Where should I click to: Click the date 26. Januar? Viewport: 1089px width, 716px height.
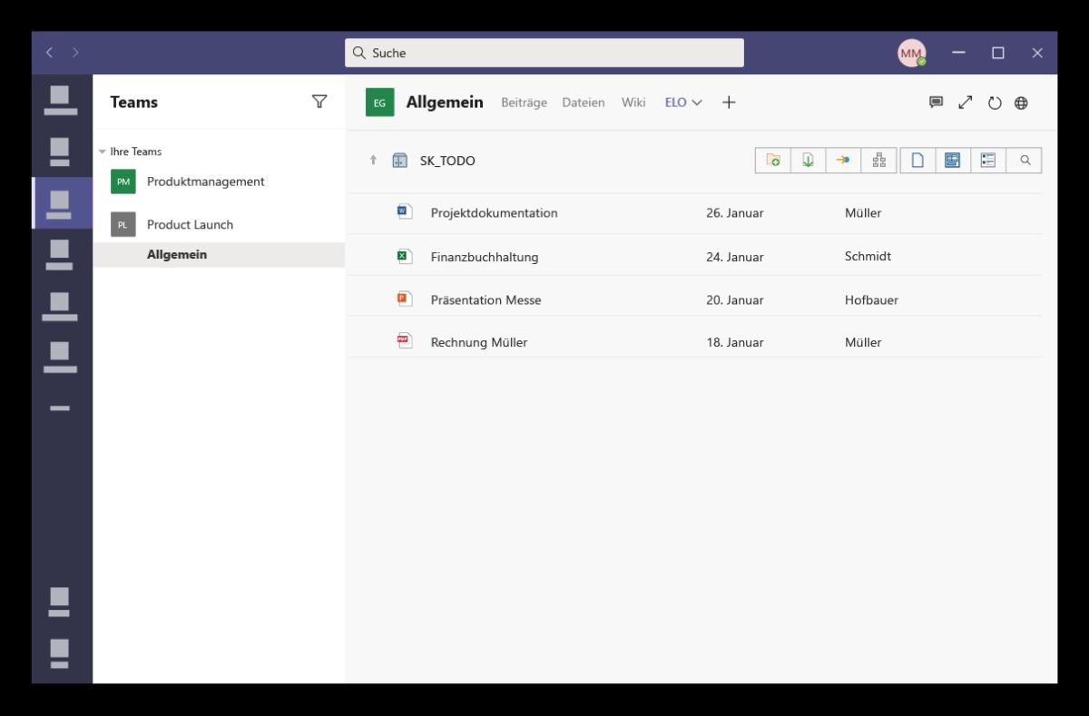click(x=735, y=213)
